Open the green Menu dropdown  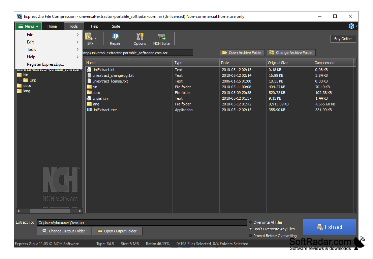[29, 26]
